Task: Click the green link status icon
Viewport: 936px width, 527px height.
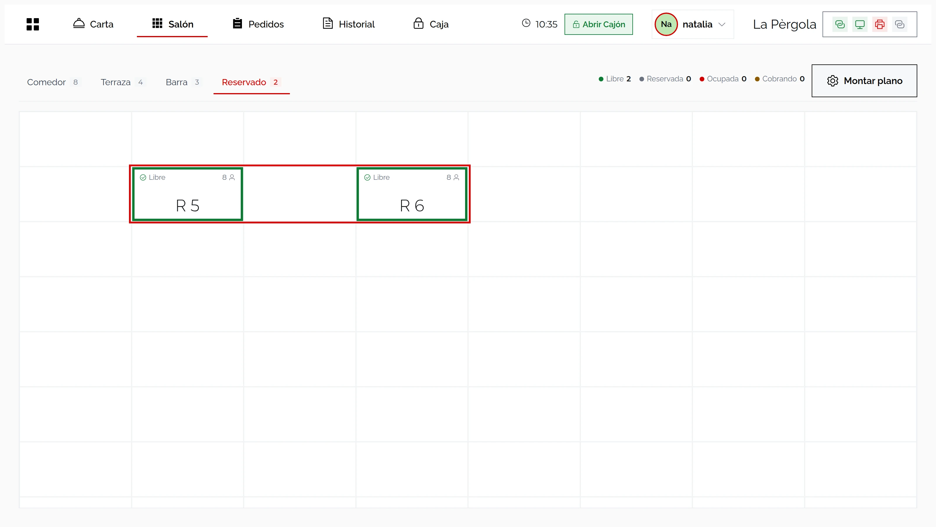Action: [x=840, y=24]
